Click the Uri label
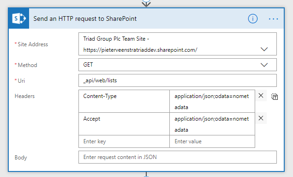 (21, 80)
